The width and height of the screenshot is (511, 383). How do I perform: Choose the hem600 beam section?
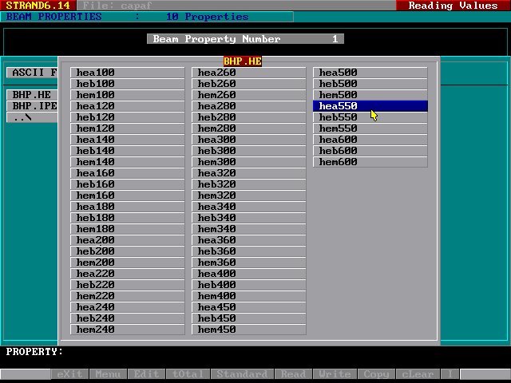[370, 162]
